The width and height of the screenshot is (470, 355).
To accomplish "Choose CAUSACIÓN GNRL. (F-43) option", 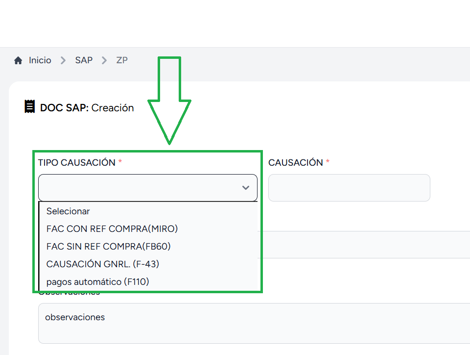I will [x=103, y=264].
